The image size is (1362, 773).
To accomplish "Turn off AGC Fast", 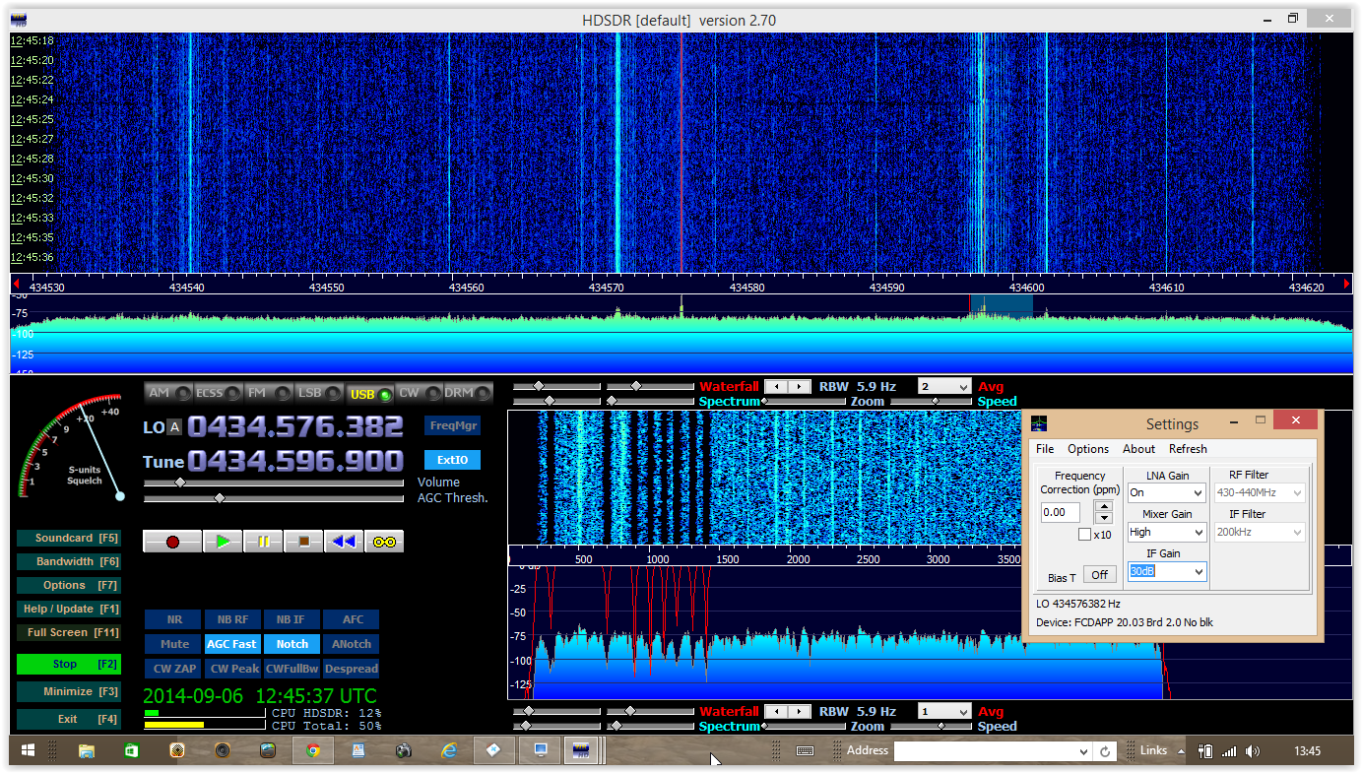I will (231, 644).
